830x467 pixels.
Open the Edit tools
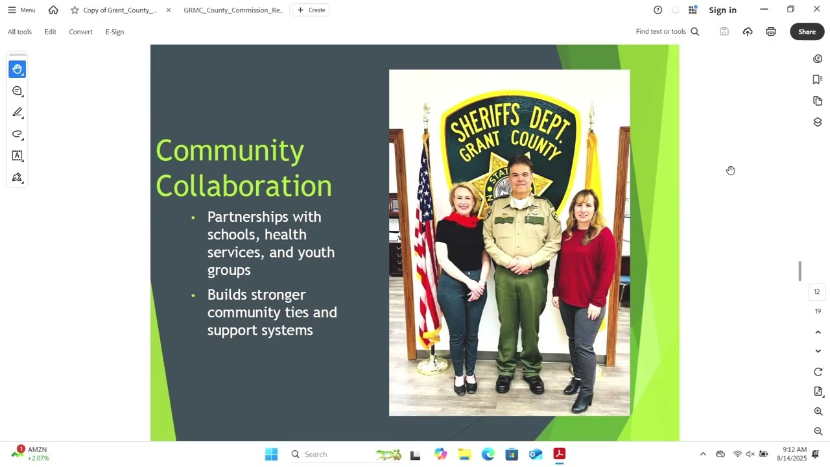50,32
